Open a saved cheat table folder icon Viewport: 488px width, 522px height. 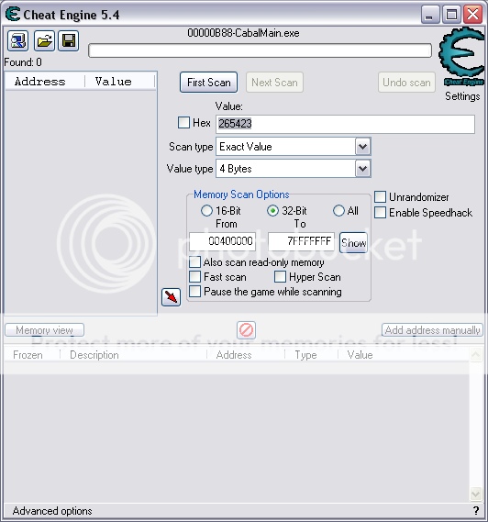coord(44,41)
